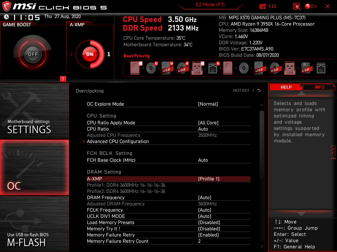Click 'Profile2: DDR4 3600MHz 16-16-16-36' text

(126, 191)
